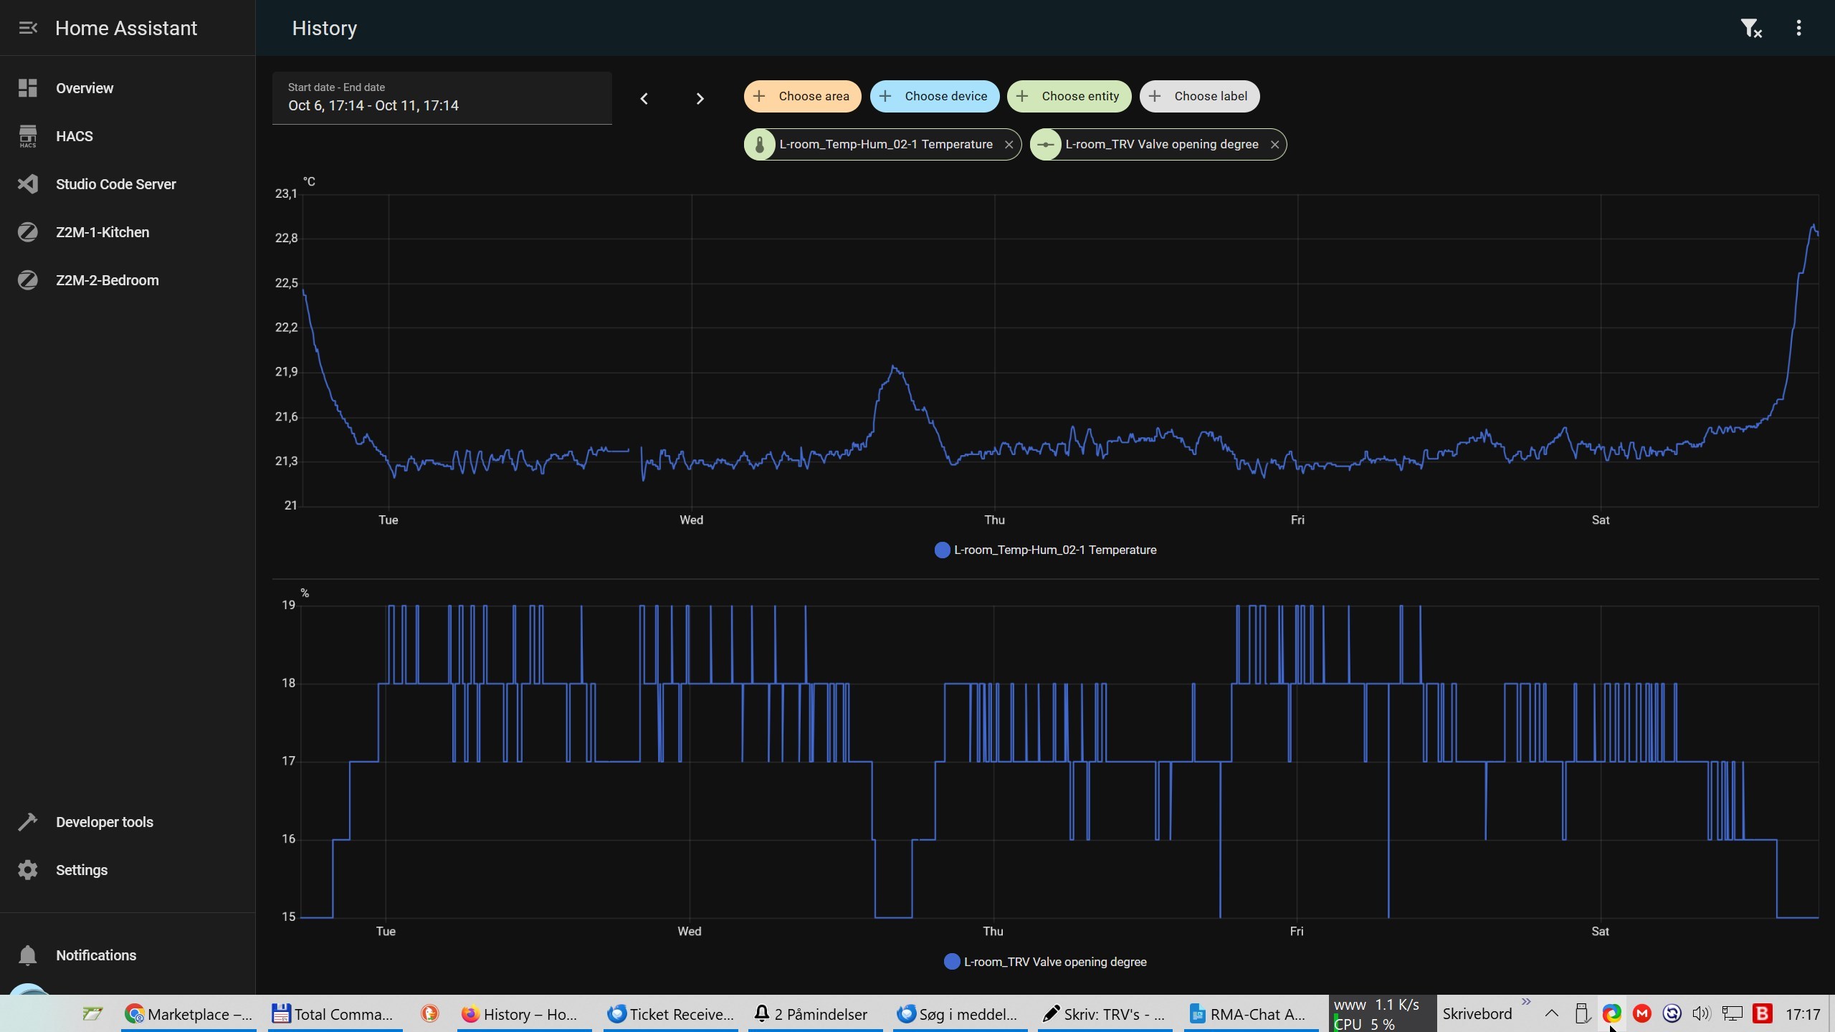Toggle Temperature series legend visibility
Screen dimensions: 1835x1032
coord(1046,550)
